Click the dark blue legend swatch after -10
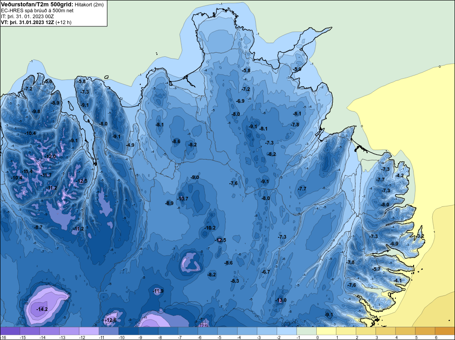This screenshot has height=340, width=455. (128, 331)
